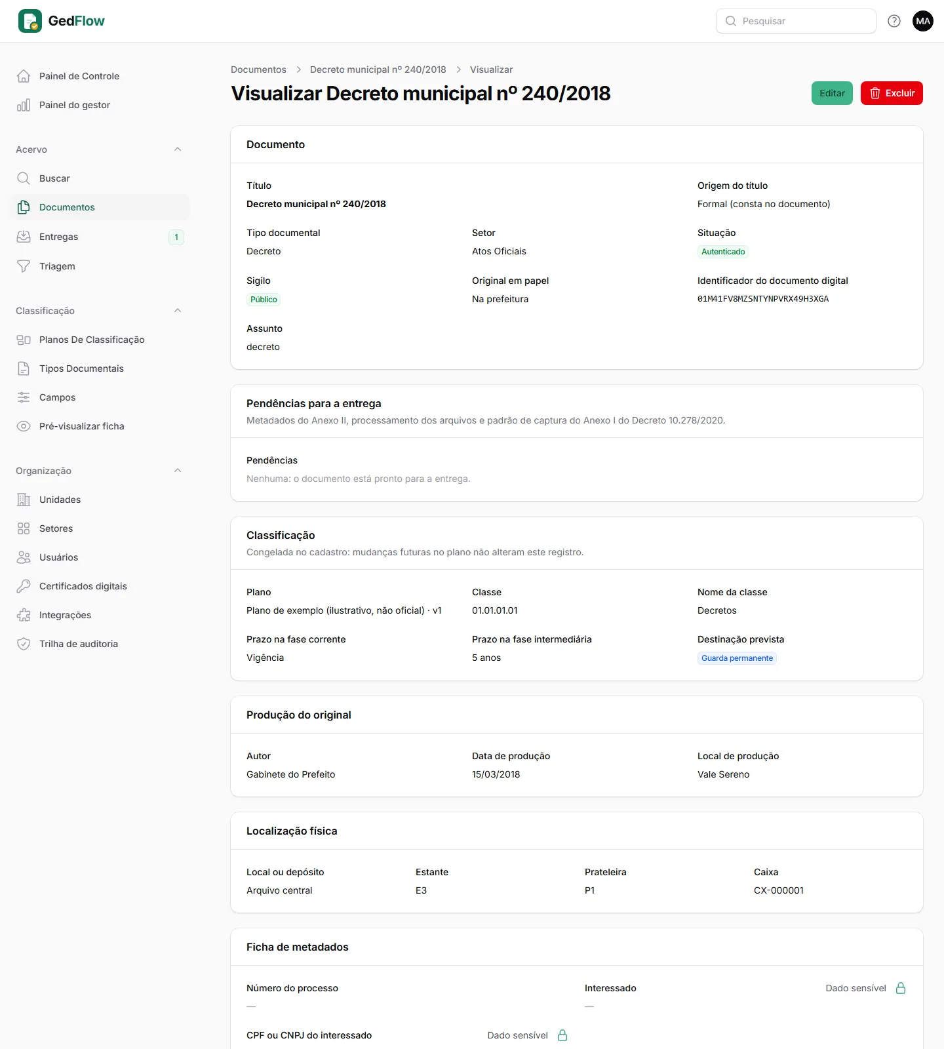This screenshot has width=944, height=1049.
Task: Open Setores in the sidebar
Action: point(100,528)
